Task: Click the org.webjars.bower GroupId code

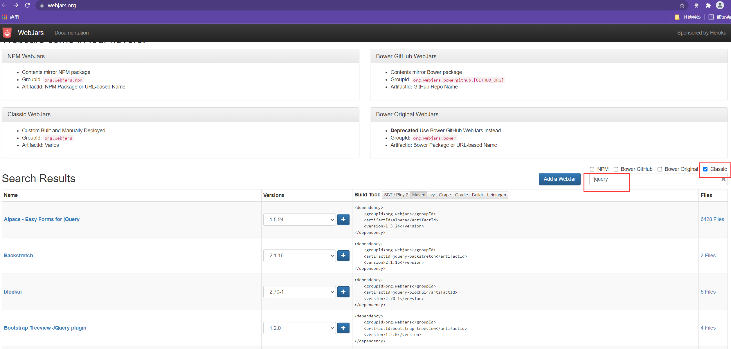Action: click(x=434, y=138)
